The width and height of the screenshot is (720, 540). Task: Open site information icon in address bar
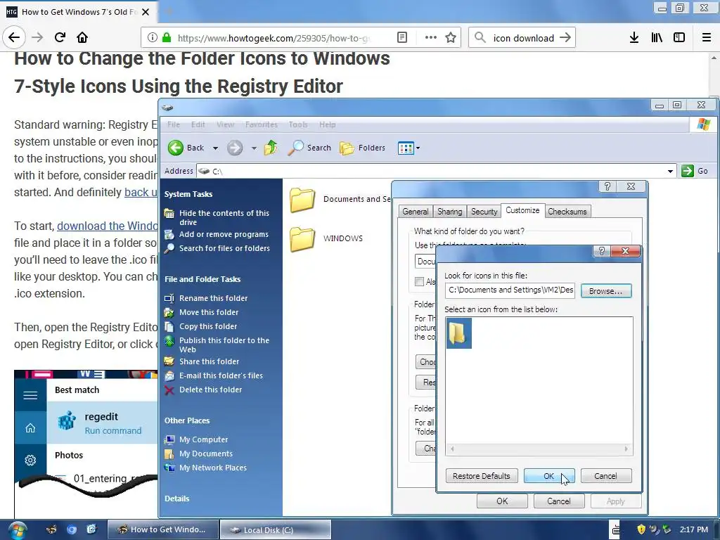click(x=153, y=38)
